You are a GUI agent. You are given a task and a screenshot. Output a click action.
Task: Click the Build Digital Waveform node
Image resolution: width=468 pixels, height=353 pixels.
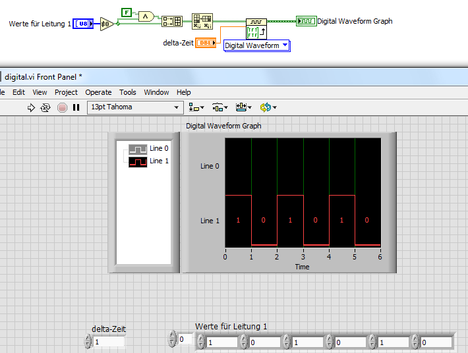tap(256, 28)
